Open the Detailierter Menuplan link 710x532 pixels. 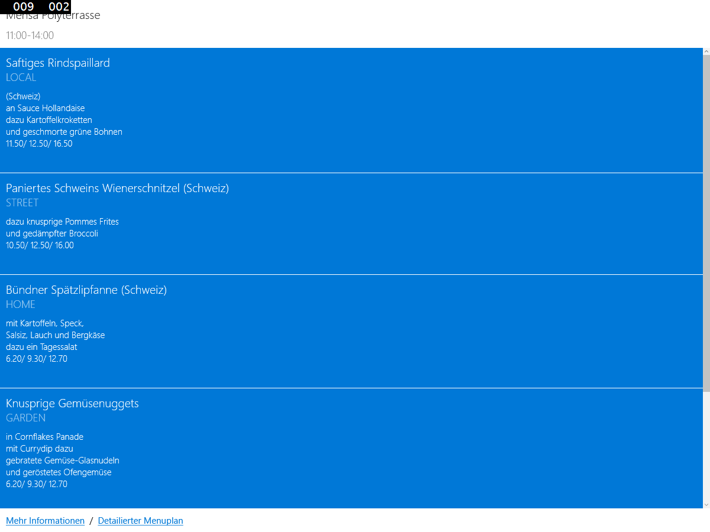coord(140,521)
